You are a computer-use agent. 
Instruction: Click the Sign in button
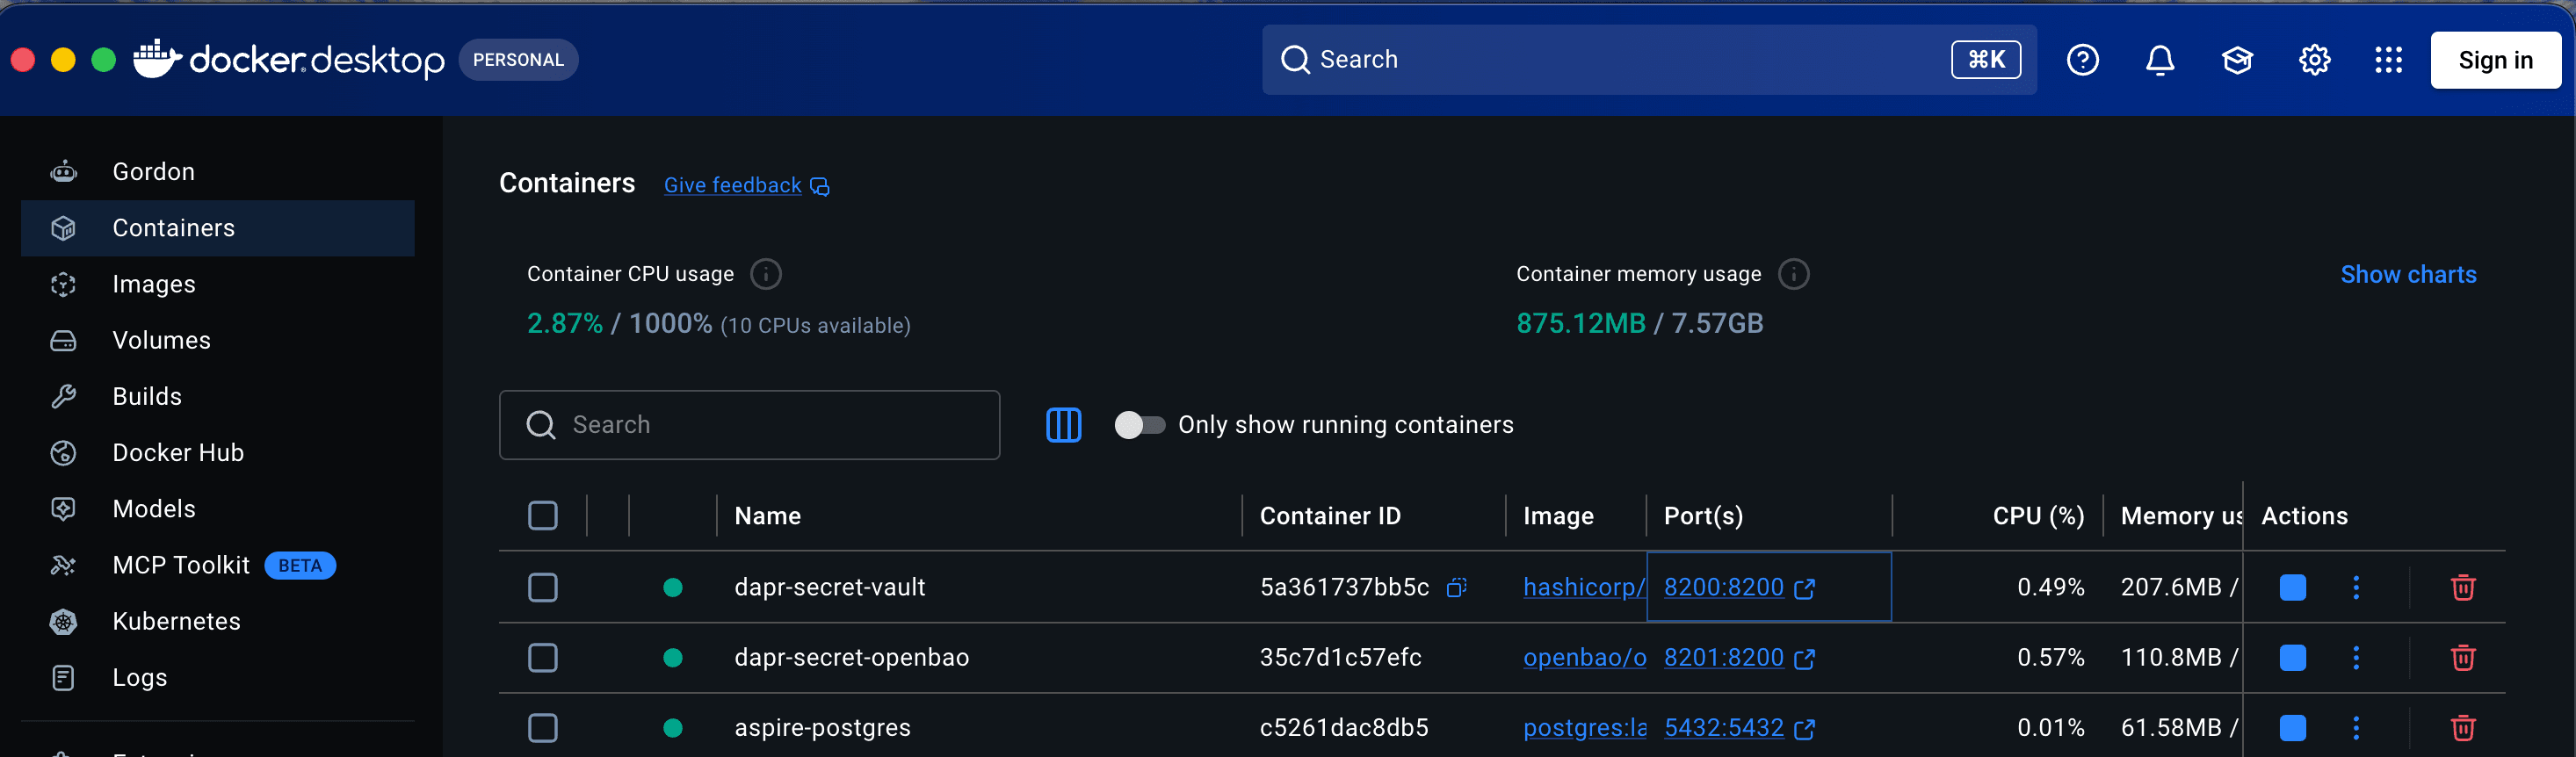pyautogui.click(x=2495, y=60)
